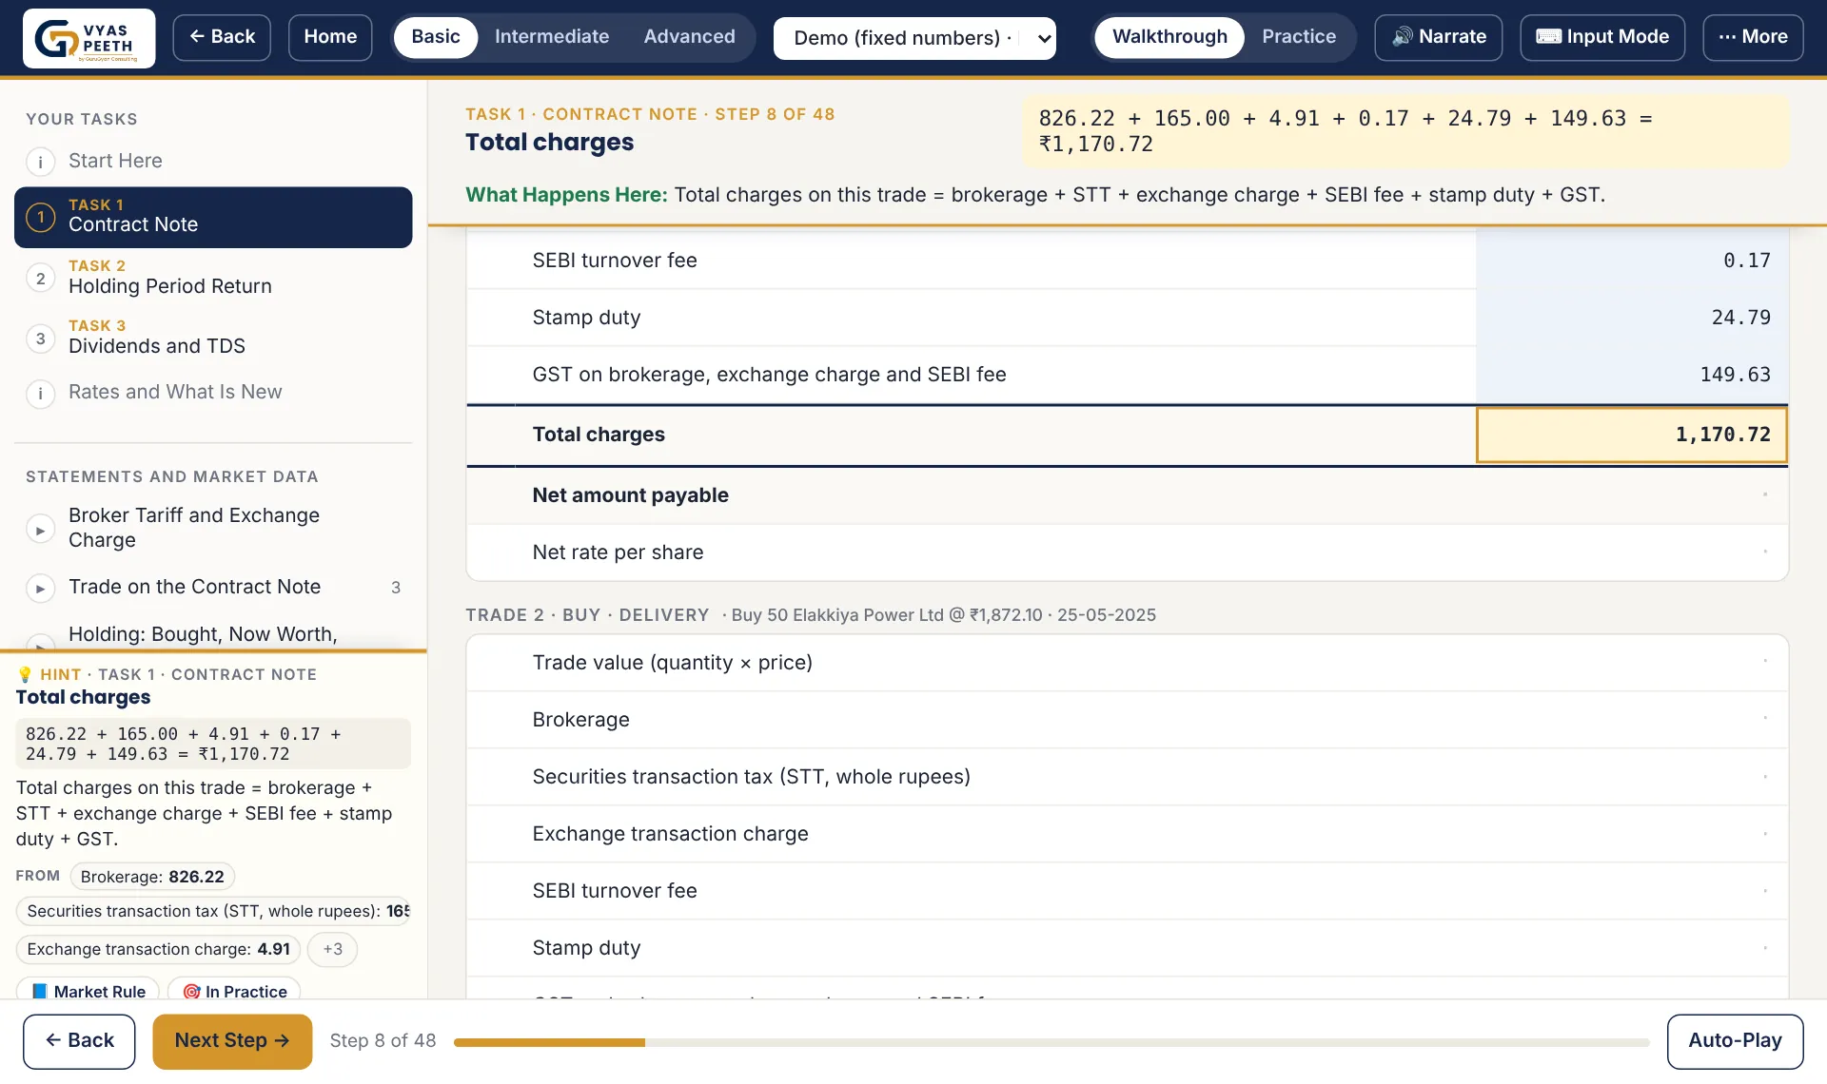This screenshot has height=1084, width=1827.
Task: Open the Demo (fixed numbers) dropdown
Action: (x=914, y=38)
